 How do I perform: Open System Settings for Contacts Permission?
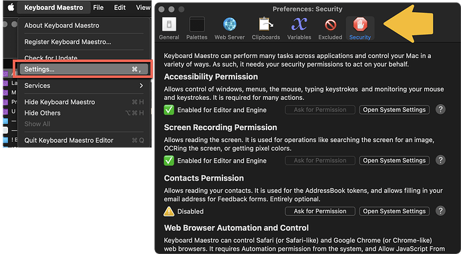click(394, 211)
